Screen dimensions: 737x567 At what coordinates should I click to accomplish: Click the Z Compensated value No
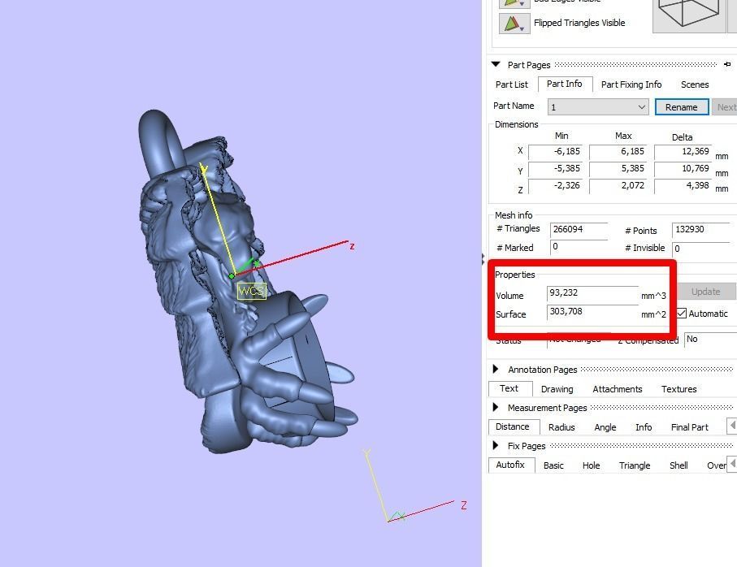point(710,340)
